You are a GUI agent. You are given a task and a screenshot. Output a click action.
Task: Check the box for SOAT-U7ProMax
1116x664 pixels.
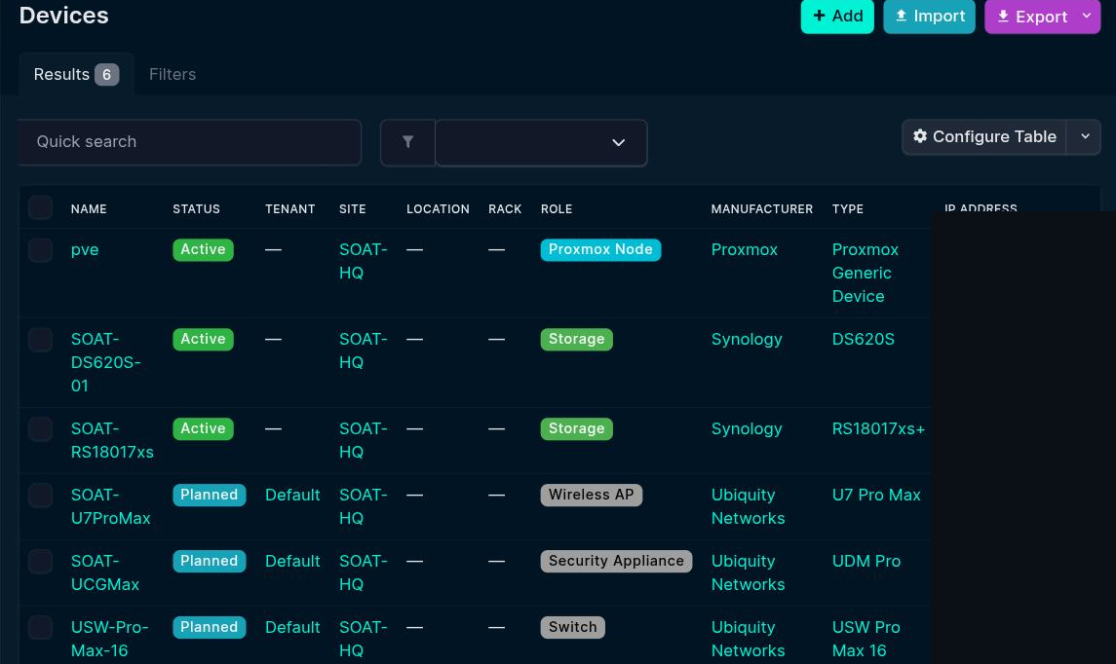click(41, 496)
